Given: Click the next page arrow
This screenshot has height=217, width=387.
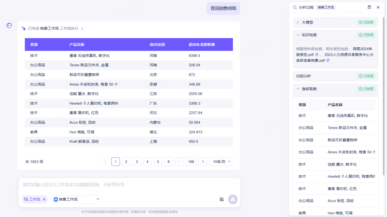Looking at the screenshot, I should pyautogui.click(x=203, y=162).
